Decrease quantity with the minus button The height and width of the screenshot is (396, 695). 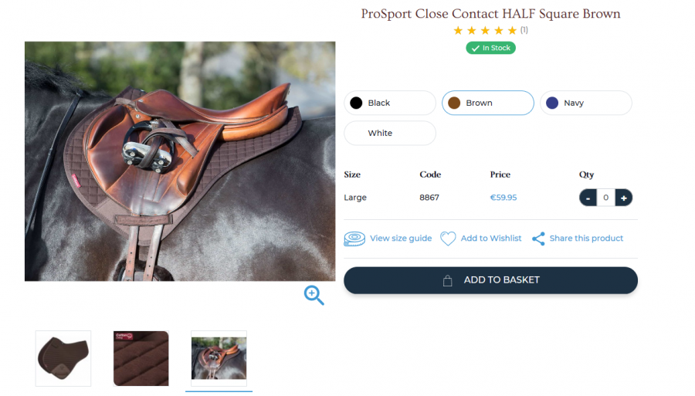click(588, 198)
